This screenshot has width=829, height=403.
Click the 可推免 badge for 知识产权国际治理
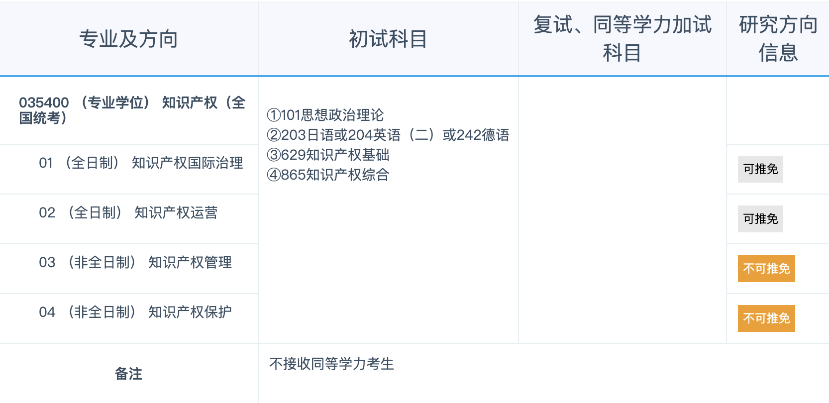pyautogui.click(x=760, y=169)
